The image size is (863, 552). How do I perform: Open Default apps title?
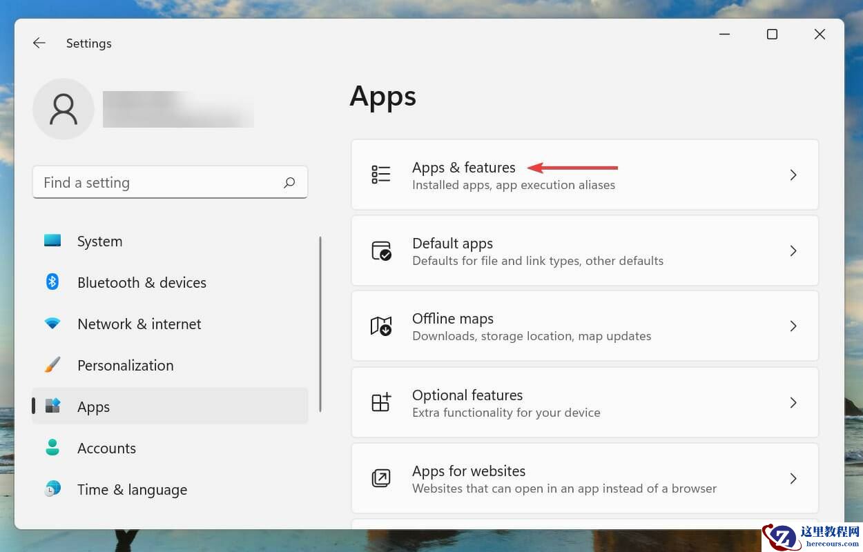coord(452,244)
